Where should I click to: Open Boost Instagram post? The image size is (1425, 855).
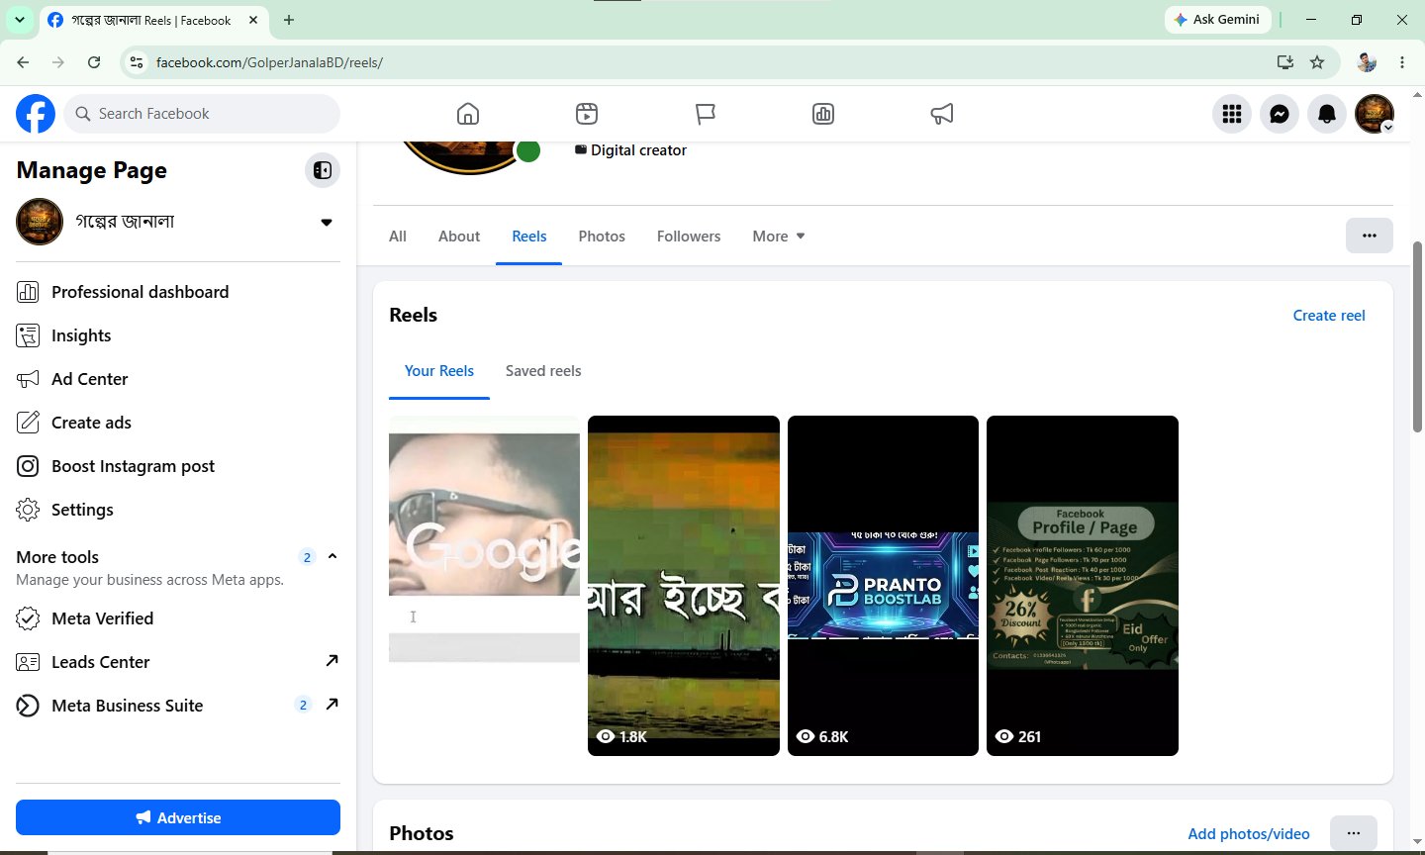178,466
